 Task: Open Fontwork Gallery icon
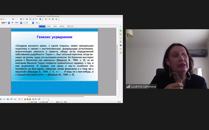pyautogui.click(x=25, y=99)
